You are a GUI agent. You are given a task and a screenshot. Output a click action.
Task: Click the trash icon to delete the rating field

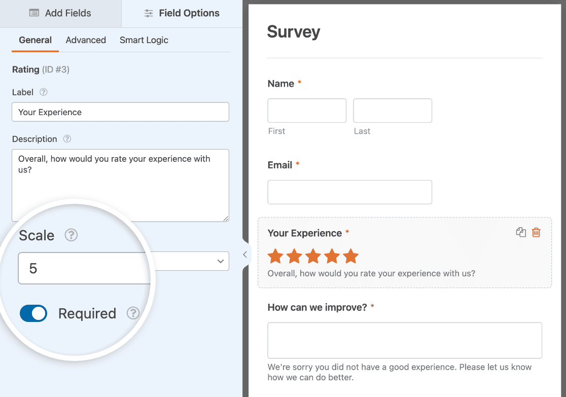click(536, 232)
